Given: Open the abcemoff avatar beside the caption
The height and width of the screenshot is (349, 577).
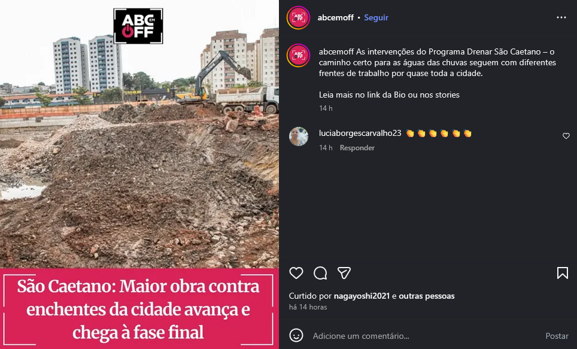Looking at the screenshot, I should pos(299,55).
